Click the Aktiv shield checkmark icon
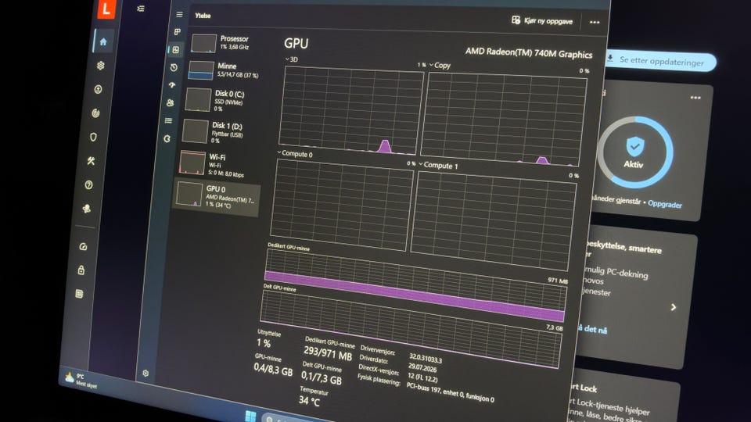The width and height of the screenshot is (751, 422). pyautogui.click(x=635, y=146)
